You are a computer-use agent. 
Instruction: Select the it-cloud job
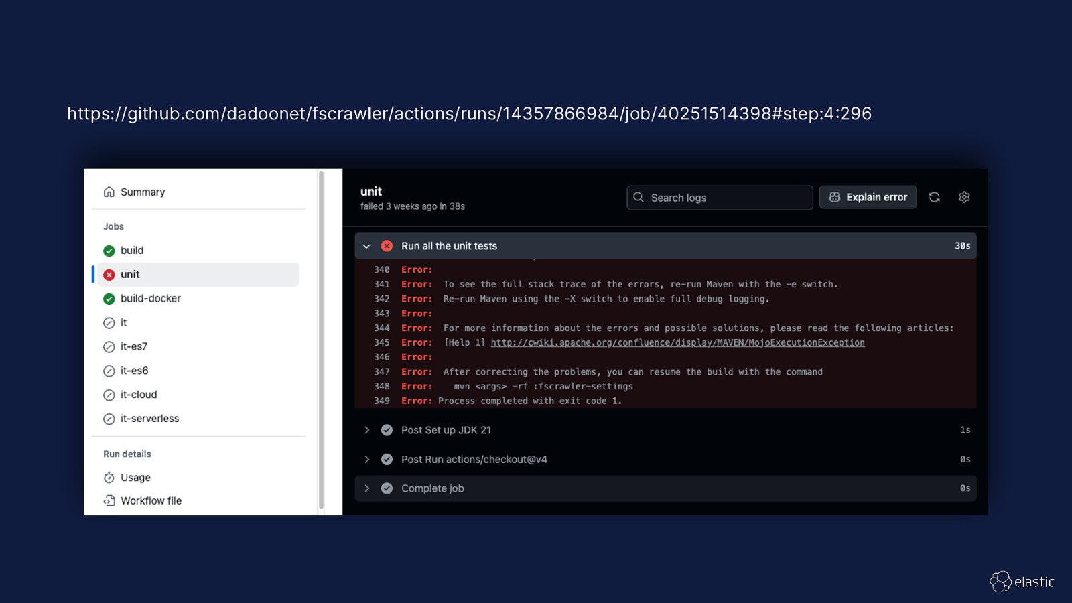[139, 395]
